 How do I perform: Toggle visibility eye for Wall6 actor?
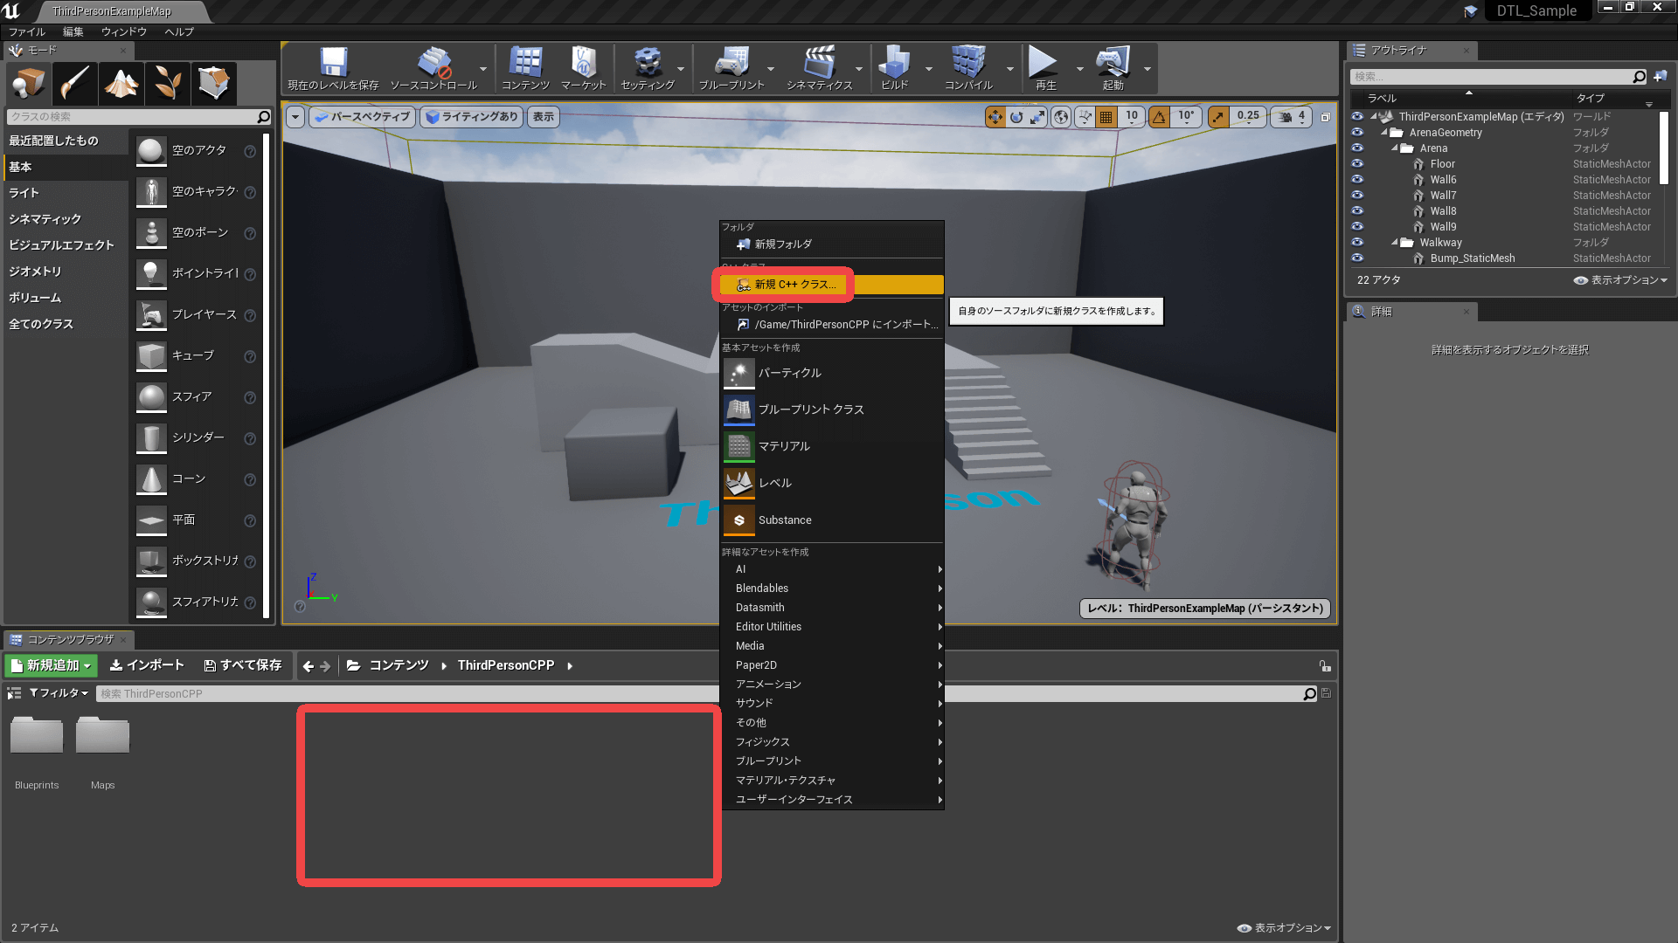1357,180
